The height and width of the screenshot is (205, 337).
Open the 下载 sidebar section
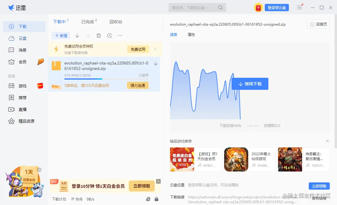pyautogui.click(x=24, y=27)
